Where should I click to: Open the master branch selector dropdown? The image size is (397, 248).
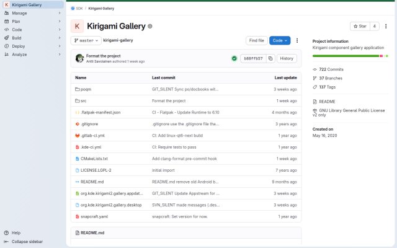86,40
